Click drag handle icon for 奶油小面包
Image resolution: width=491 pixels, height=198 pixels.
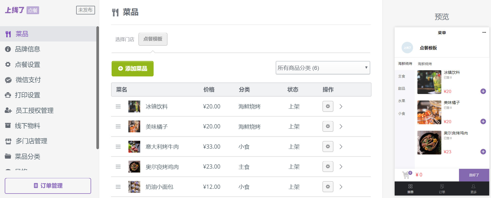(118, 187)
